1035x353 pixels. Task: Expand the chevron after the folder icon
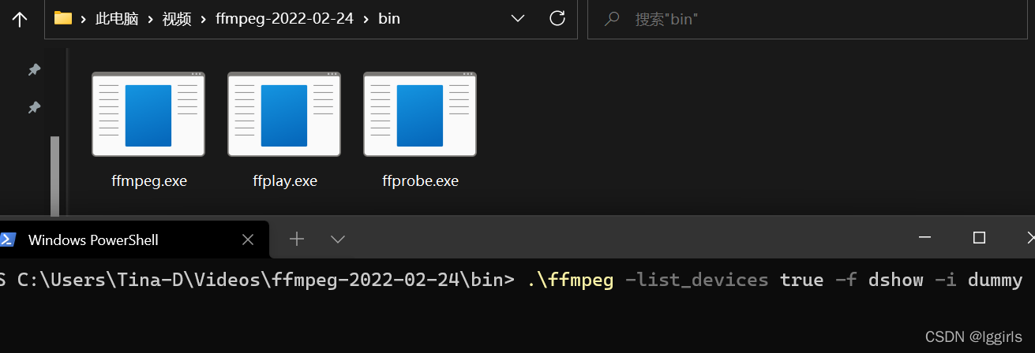tap(81, 19)
